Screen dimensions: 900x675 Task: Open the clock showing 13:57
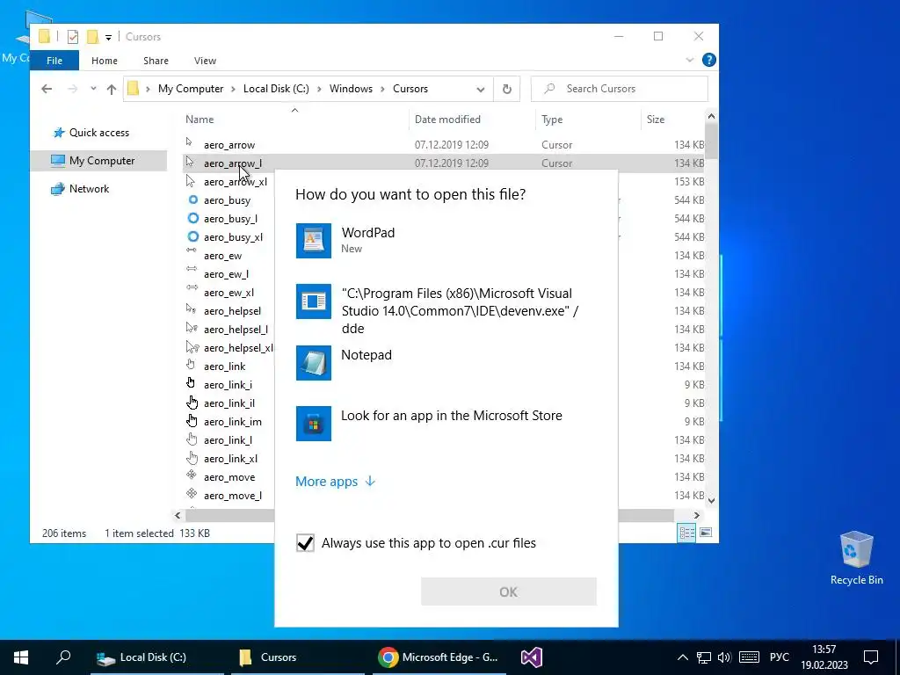coord(824,657)
